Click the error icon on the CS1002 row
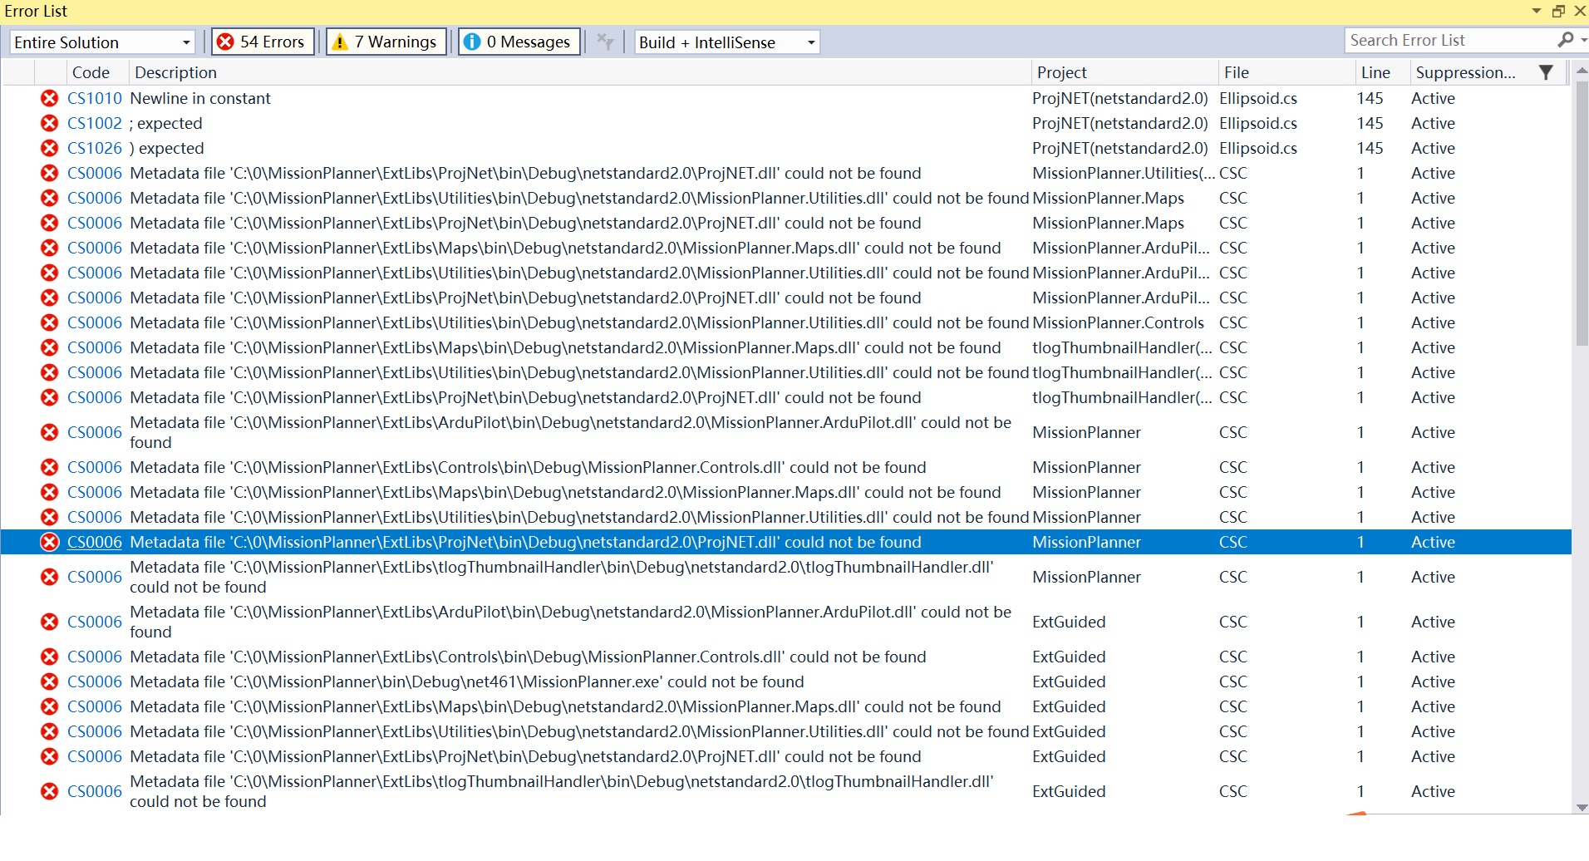The image size is (1589, 861). [50, 123]
